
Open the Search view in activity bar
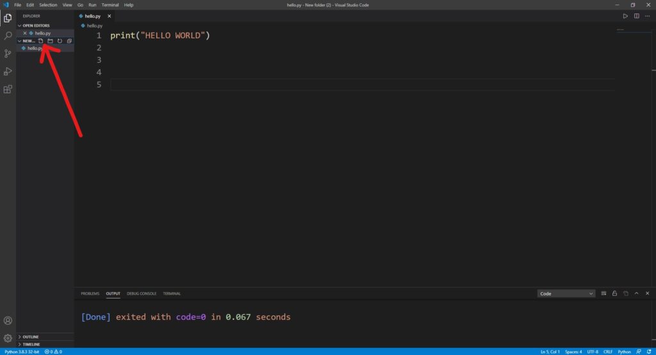[x=8, y=36]
